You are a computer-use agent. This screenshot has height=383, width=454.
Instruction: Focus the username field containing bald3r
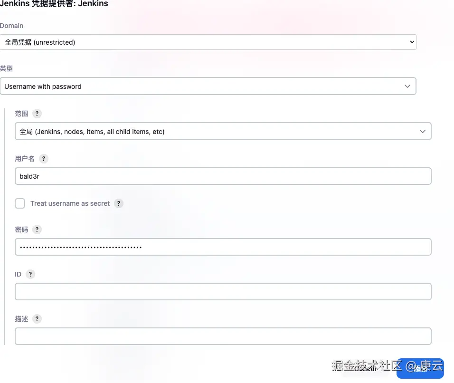coord(223,176)
